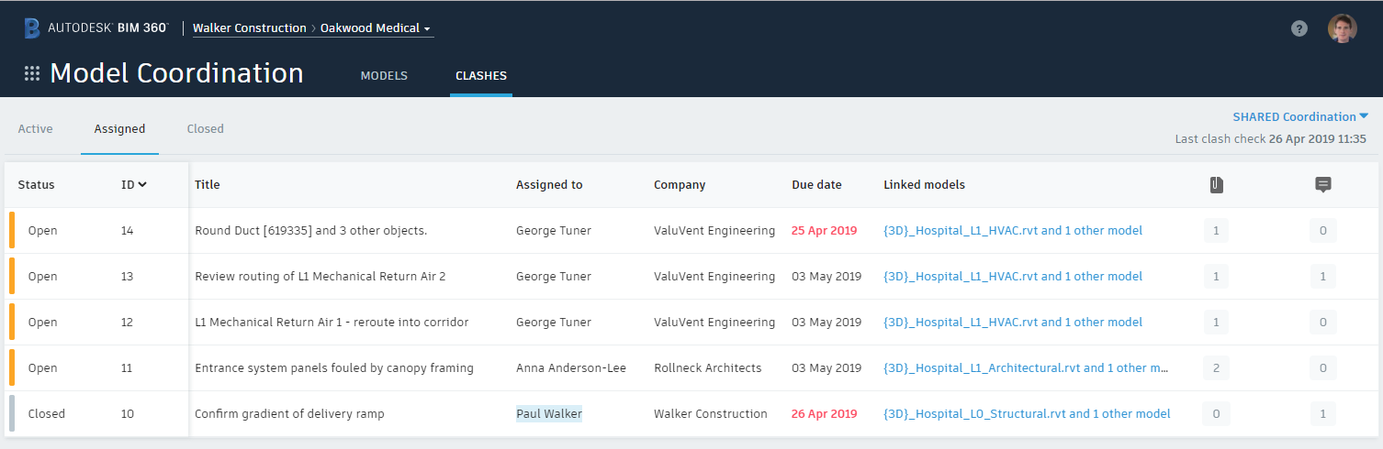Click ValuVent Engineering in issue 13 row

(x=714, y=277)
